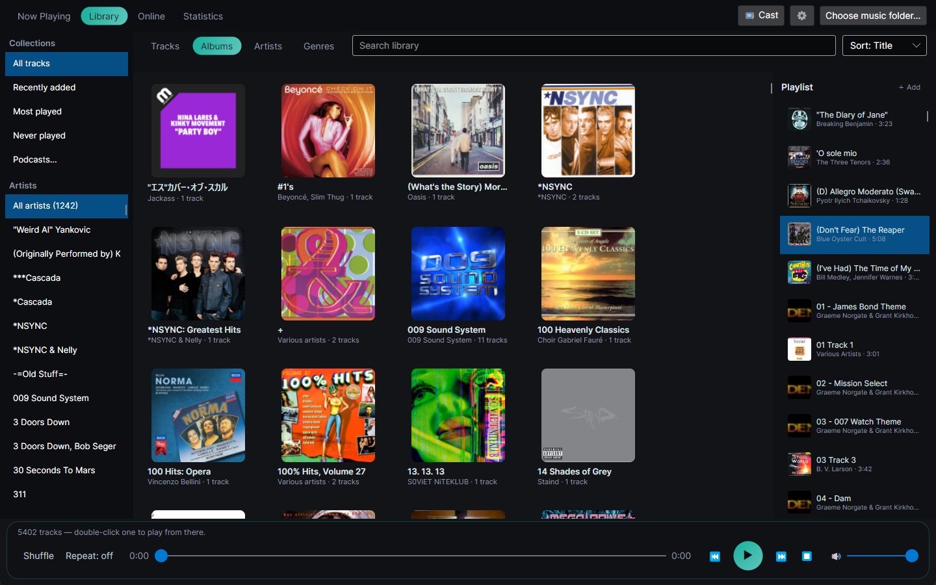This screenshot has height=585, width=936.
Task: Toggle Repeat: off setting
Action: 89,556
